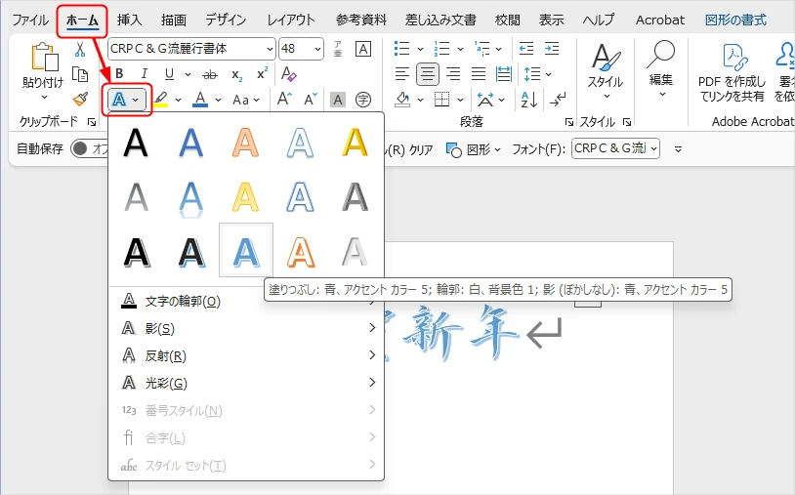Switch to the Review (校閲) tab
Viewport: 795px width, 495px height.
pos(508,21)
